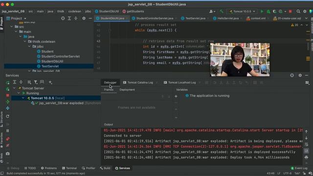Image resolution: width=313 pixels, height=176 pixels.
Task: Open the Problems tool window
Action: [49, 168]
